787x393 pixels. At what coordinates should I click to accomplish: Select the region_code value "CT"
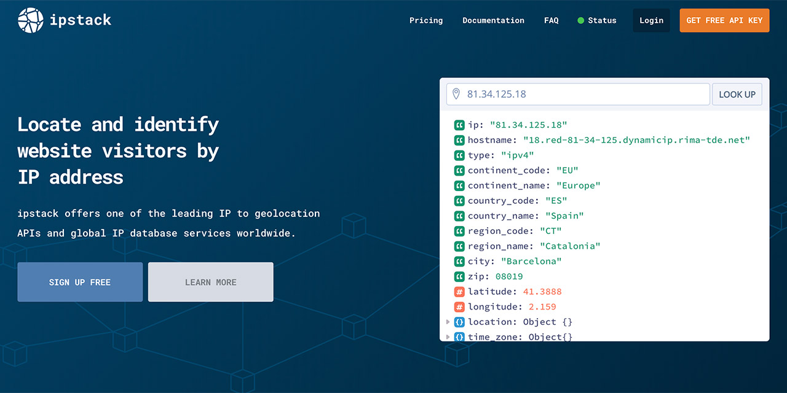point(550,231)
